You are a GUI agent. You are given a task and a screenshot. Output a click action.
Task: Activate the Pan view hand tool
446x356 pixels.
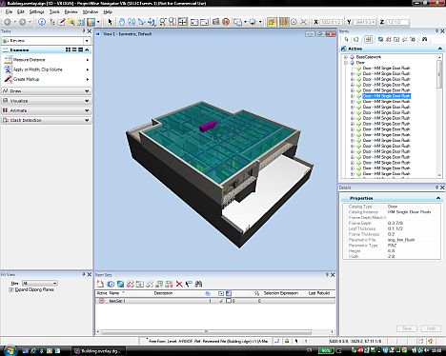(122, 22)
